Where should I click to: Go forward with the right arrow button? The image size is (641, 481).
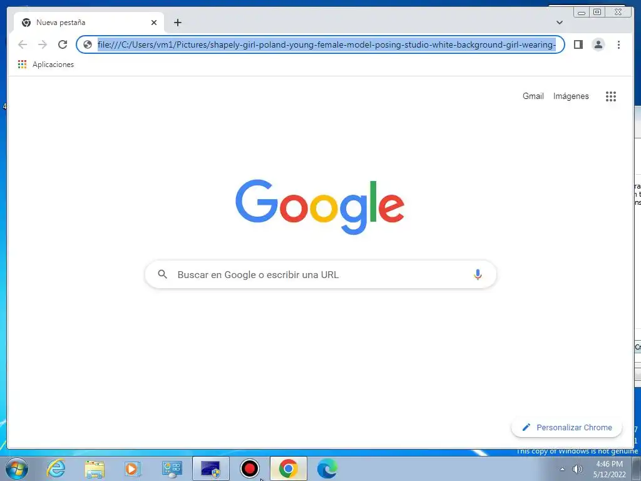[x=43, y=44]
